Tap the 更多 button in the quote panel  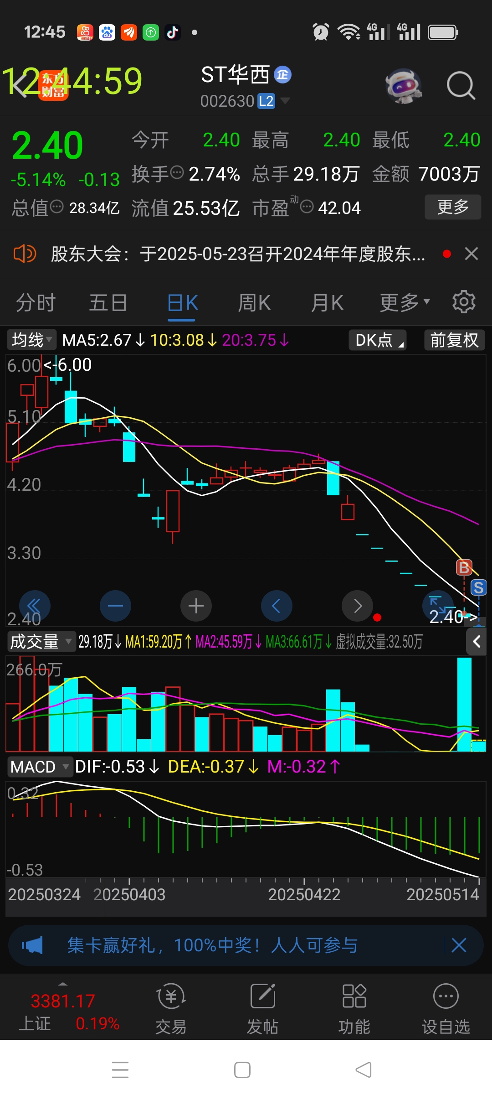click(x=453, y=207)
